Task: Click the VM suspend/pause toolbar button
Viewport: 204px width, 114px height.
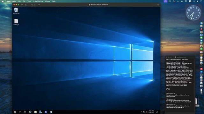Action: click(x=22, y=5)
